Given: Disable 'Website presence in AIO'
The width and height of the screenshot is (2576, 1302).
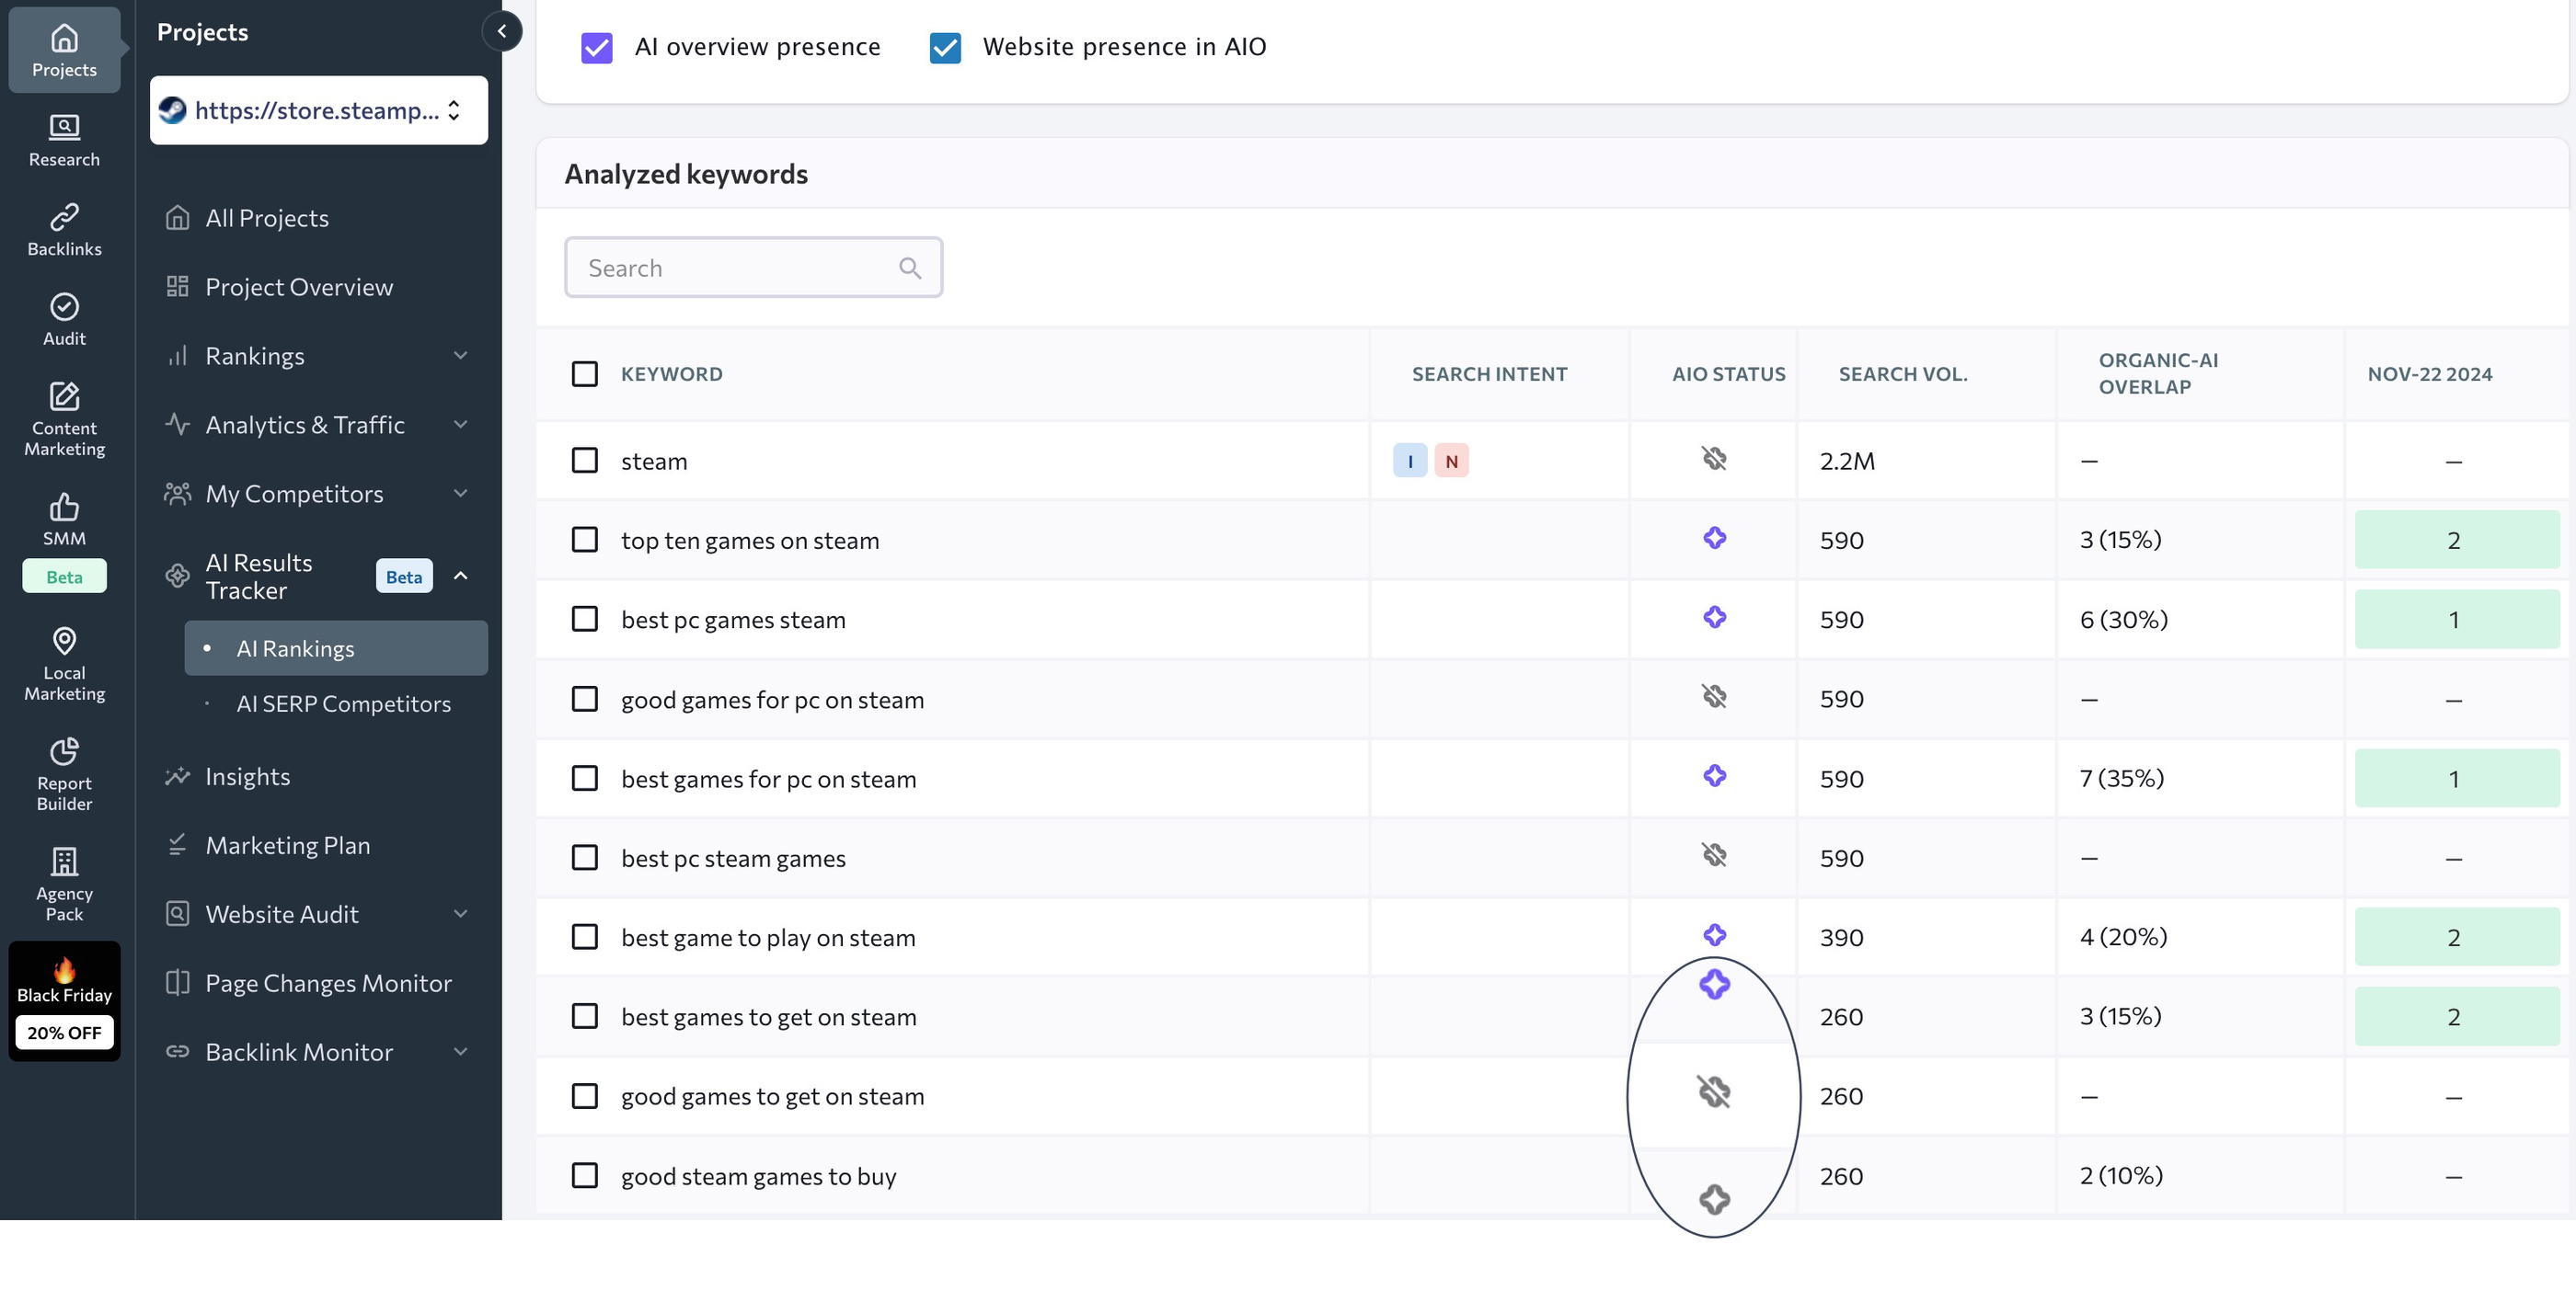Looking at the screenshot, I should pos(945,46).
